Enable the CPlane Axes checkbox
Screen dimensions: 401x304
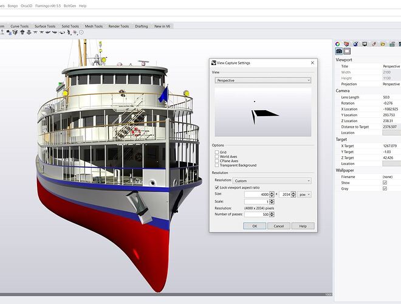217,161
